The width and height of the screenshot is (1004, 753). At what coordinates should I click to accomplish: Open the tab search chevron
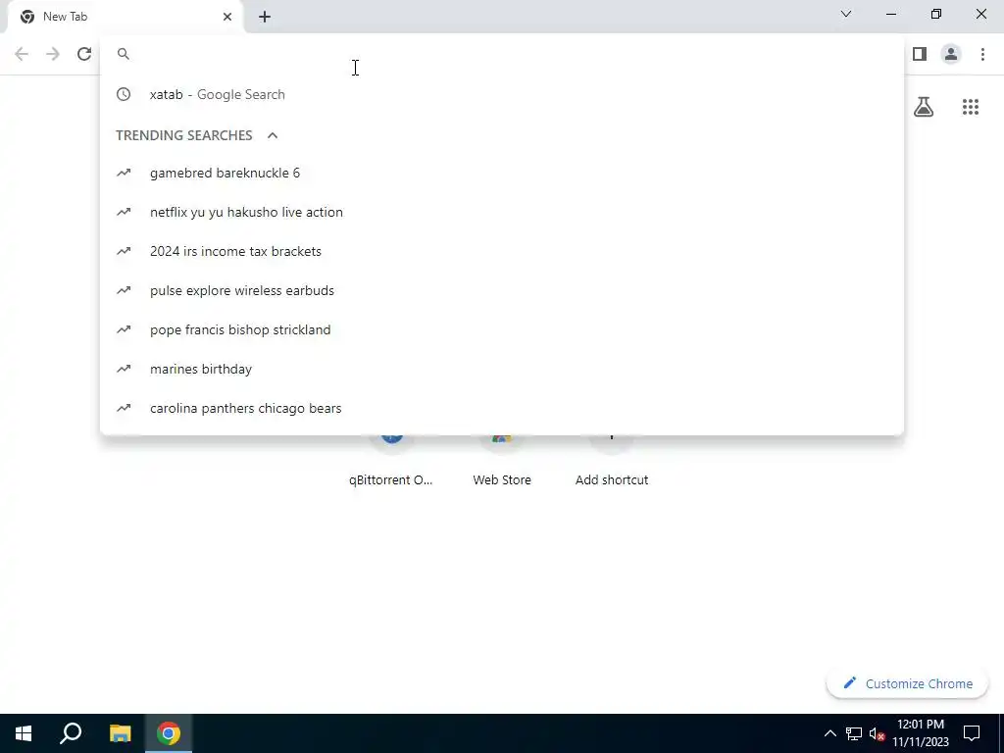tap(846, 14)
